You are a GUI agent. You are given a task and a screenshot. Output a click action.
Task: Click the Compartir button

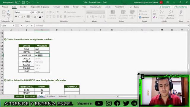165,7
